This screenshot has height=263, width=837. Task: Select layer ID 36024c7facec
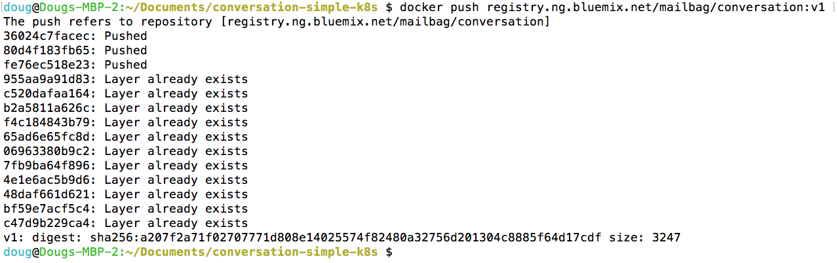pyautogui.click(x=47, y=36)
